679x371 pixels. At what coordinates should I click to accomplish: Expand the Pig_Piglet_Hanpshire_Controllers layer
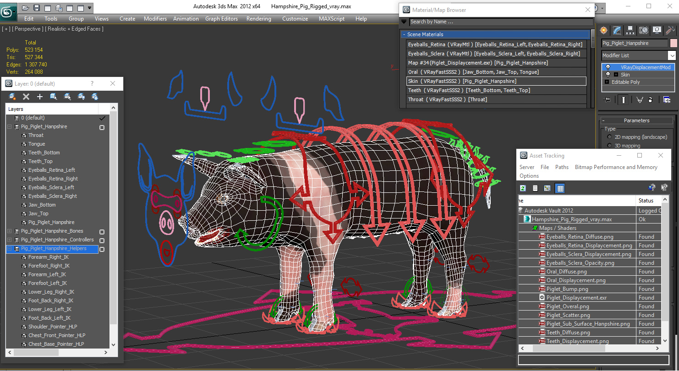click(10, 240)
